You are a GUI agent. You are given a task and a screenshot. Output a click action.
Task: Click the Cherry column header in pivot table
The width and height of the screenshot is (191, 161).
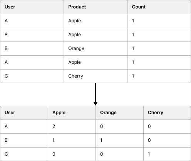tap(167, 113)
